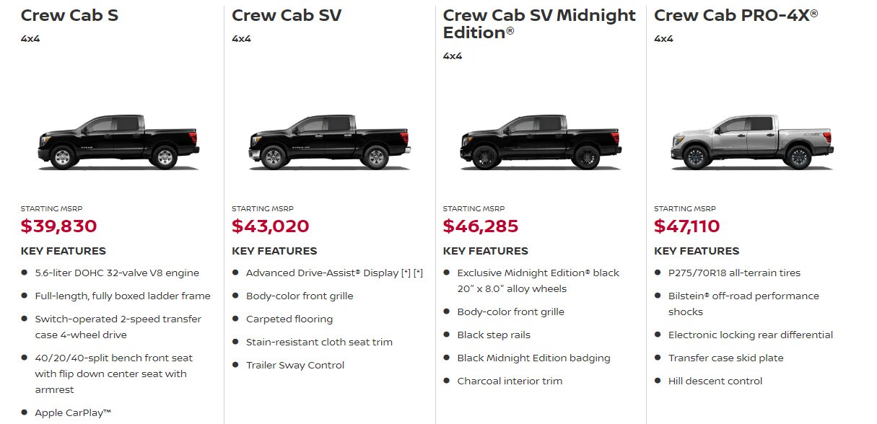877x424 pixels.
Task: Click the Key Features heading under Crew Cab S
Action: 64,251
